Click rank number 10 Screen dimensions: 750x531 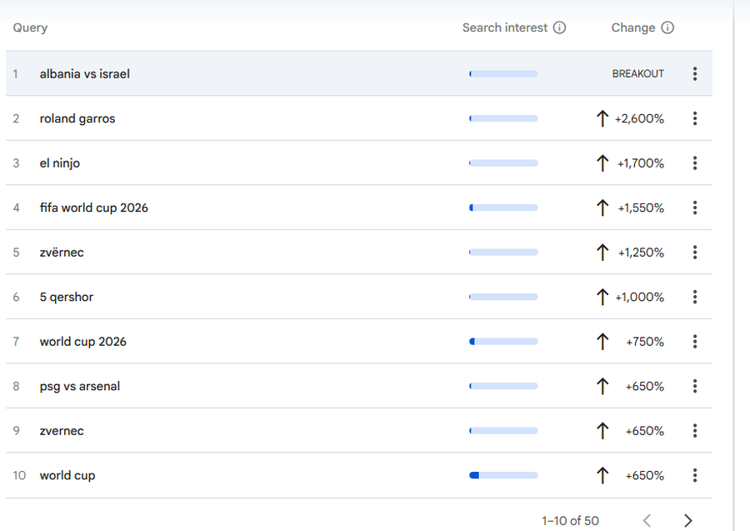tap(19, 475)
